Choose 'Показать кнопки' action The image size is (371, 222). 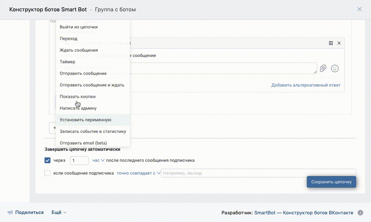93,97
